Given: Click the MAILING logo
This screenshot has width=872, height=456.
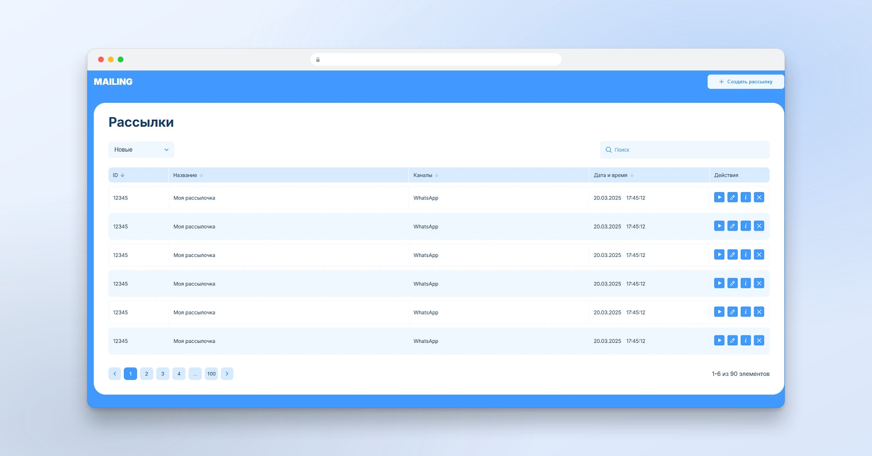Looking at the screenshot, I should (x=113, y=81).
